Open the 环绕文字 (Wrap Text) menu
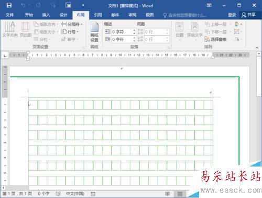Screen dimensions: 262x198 195,31
